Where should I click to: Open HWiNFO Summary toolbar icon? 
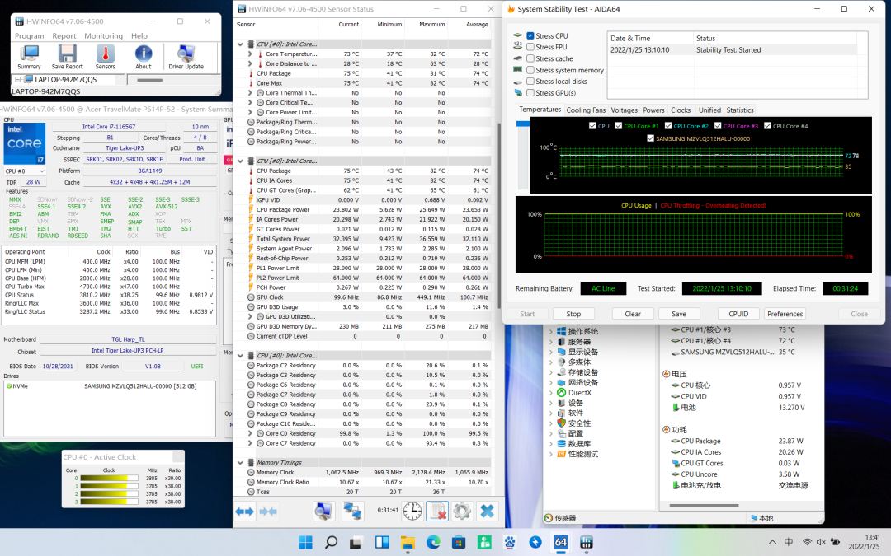coord(29,58)
